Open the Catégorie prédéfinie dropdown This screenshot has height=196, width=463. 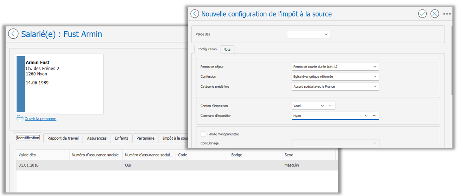click(x=375, y=86)
